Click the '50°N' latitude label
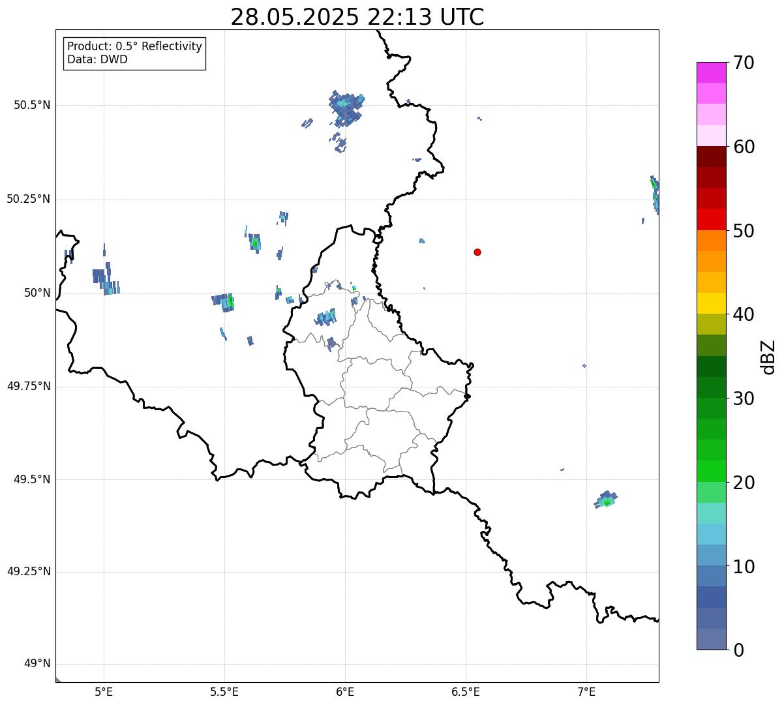This screenshot has height=705, width=784. point(37,293)
